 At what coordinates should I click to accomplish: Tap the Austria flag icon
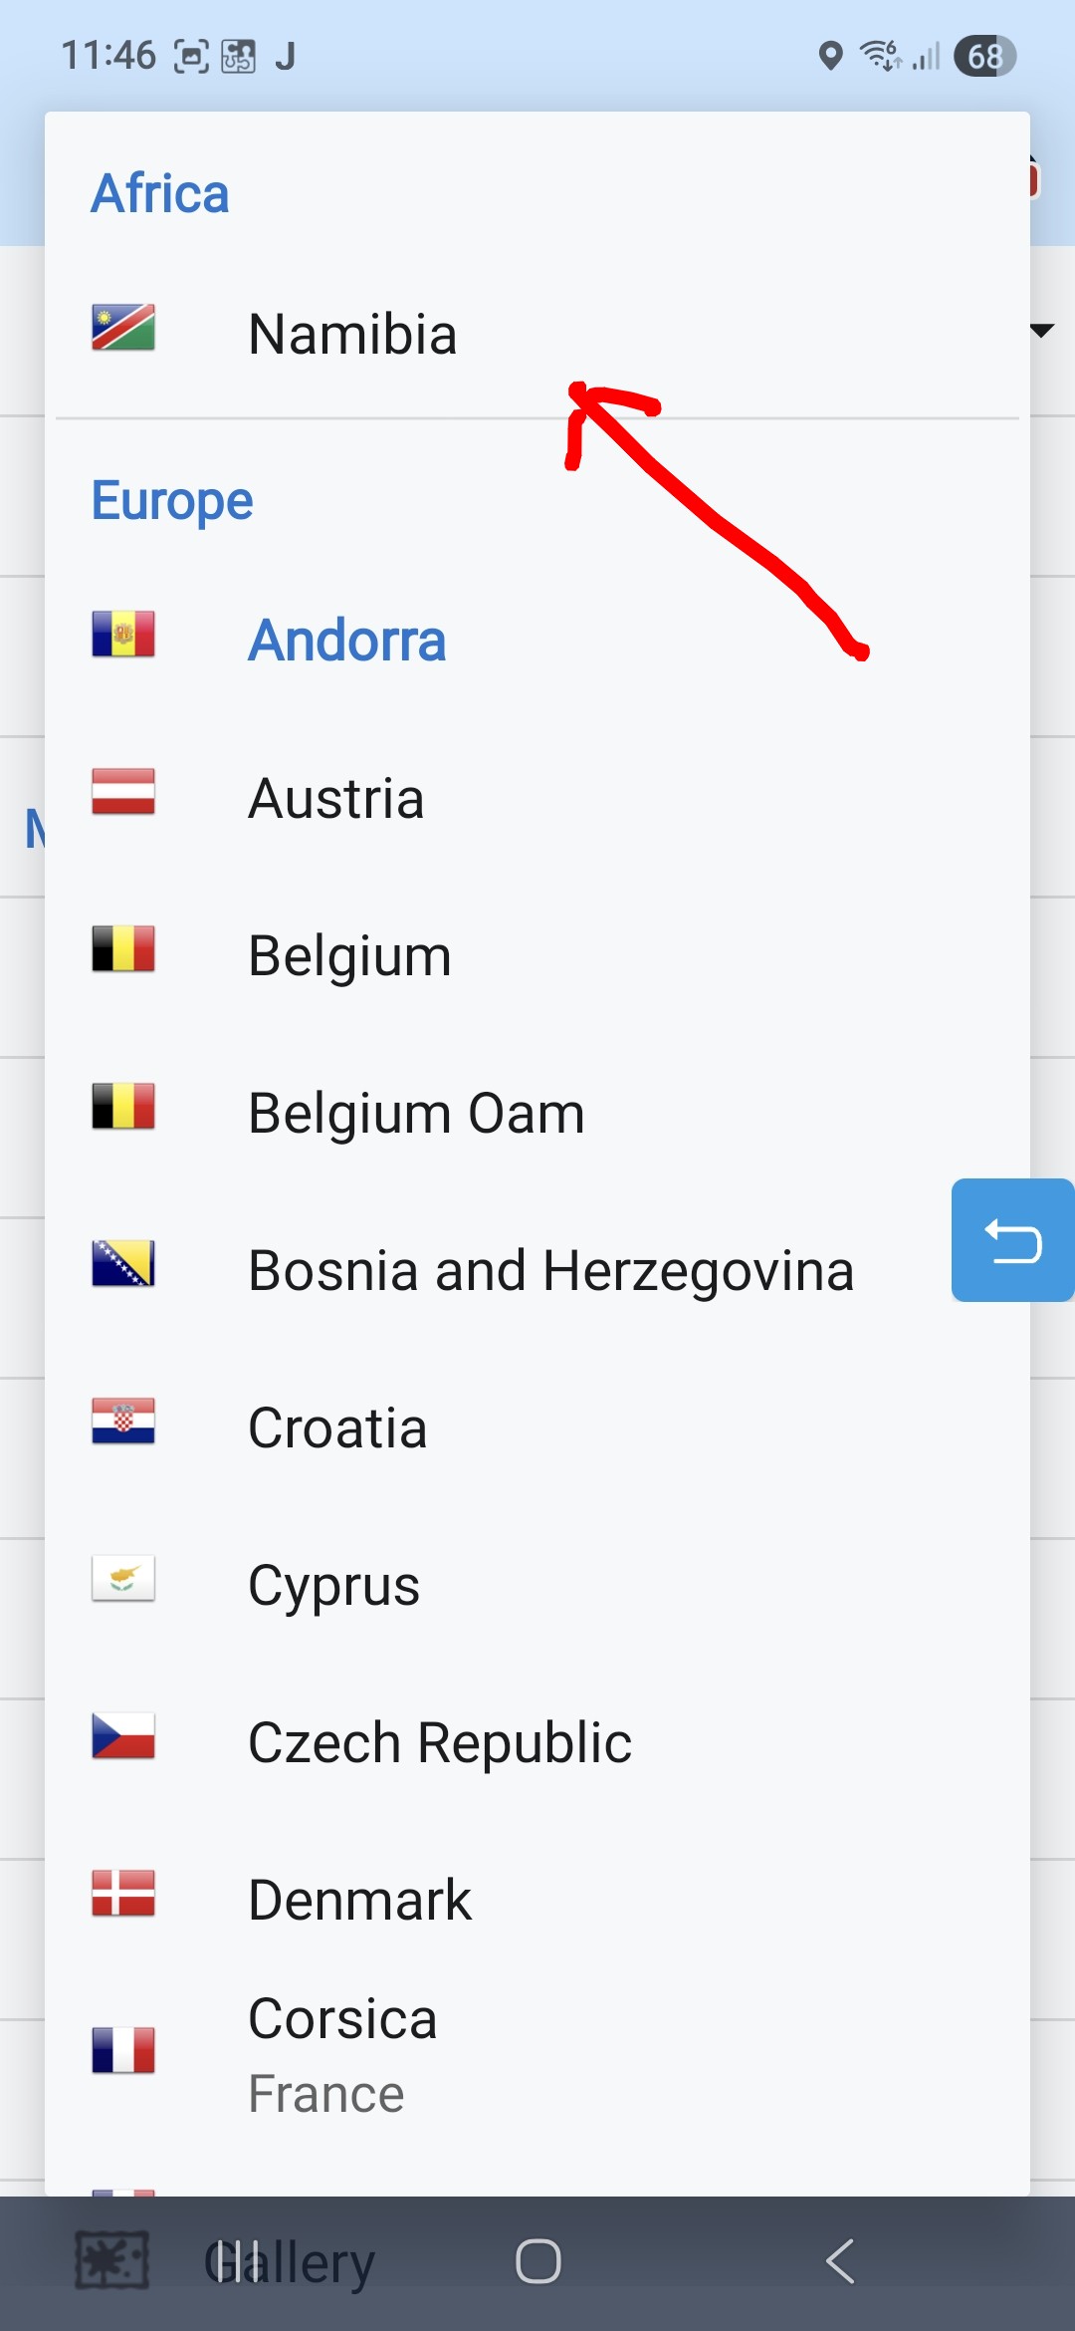click(123, 792)
